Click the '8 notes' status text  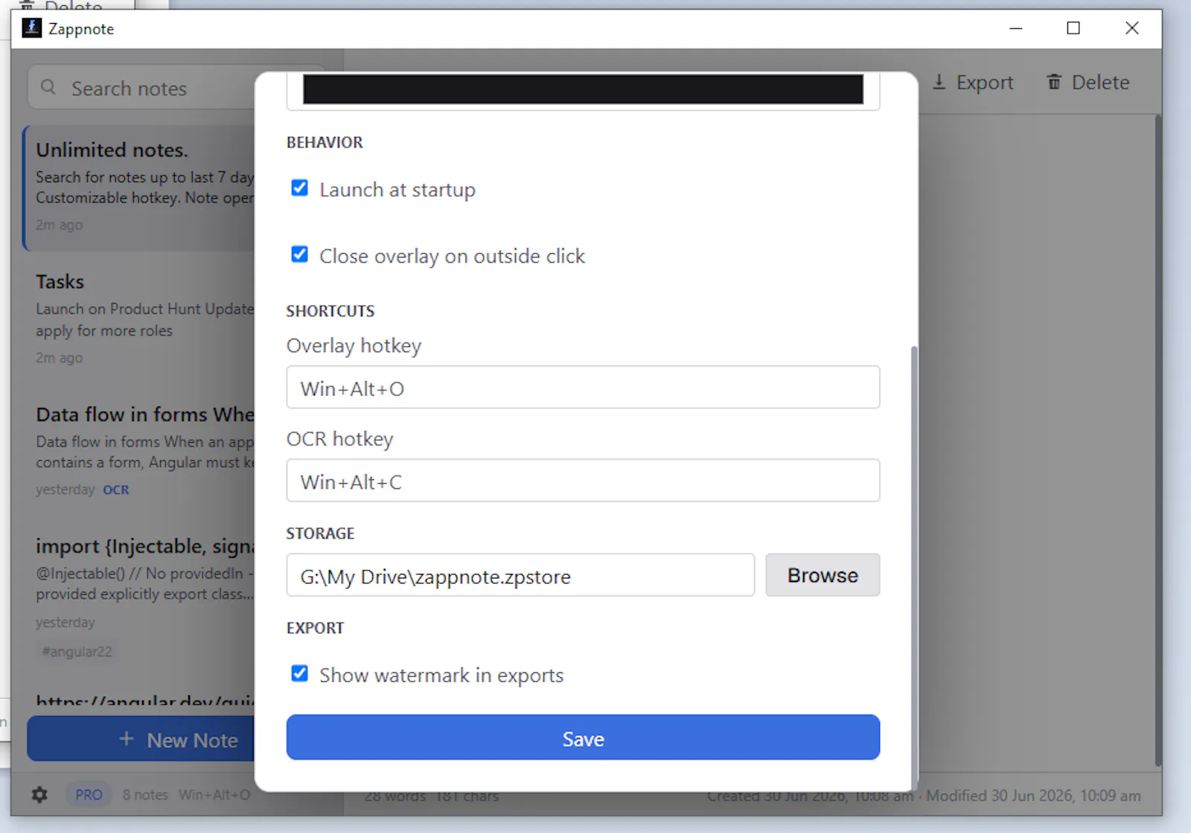(145, 794)
